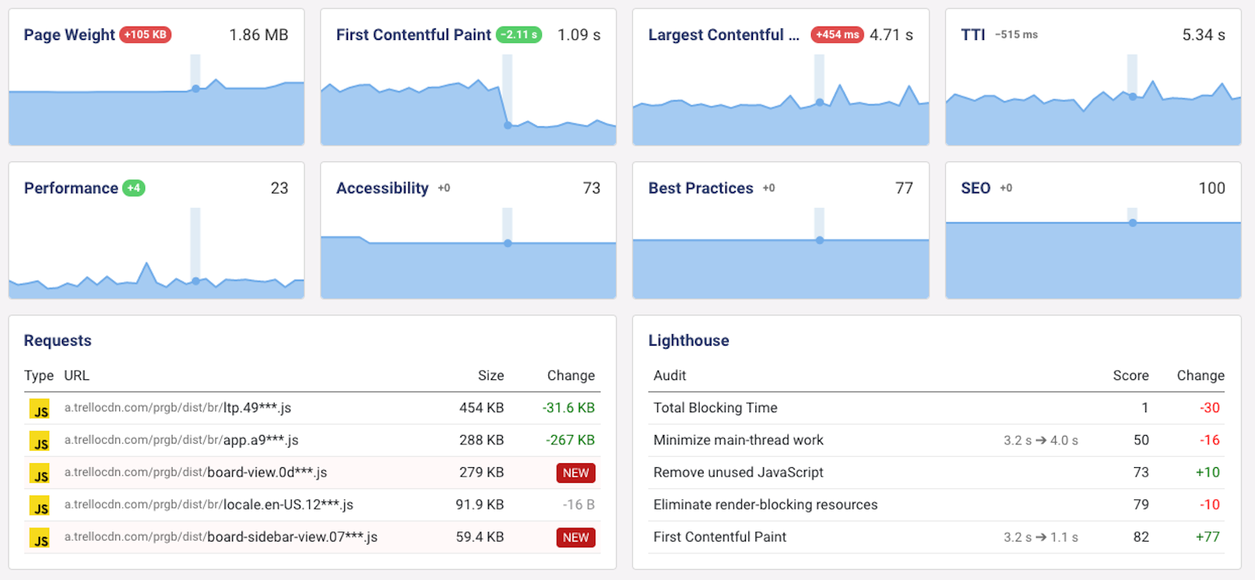Click the green -2.11 s badge
Image resolution: width=1255 pixels, height=580 pixels.
point(519,34)
